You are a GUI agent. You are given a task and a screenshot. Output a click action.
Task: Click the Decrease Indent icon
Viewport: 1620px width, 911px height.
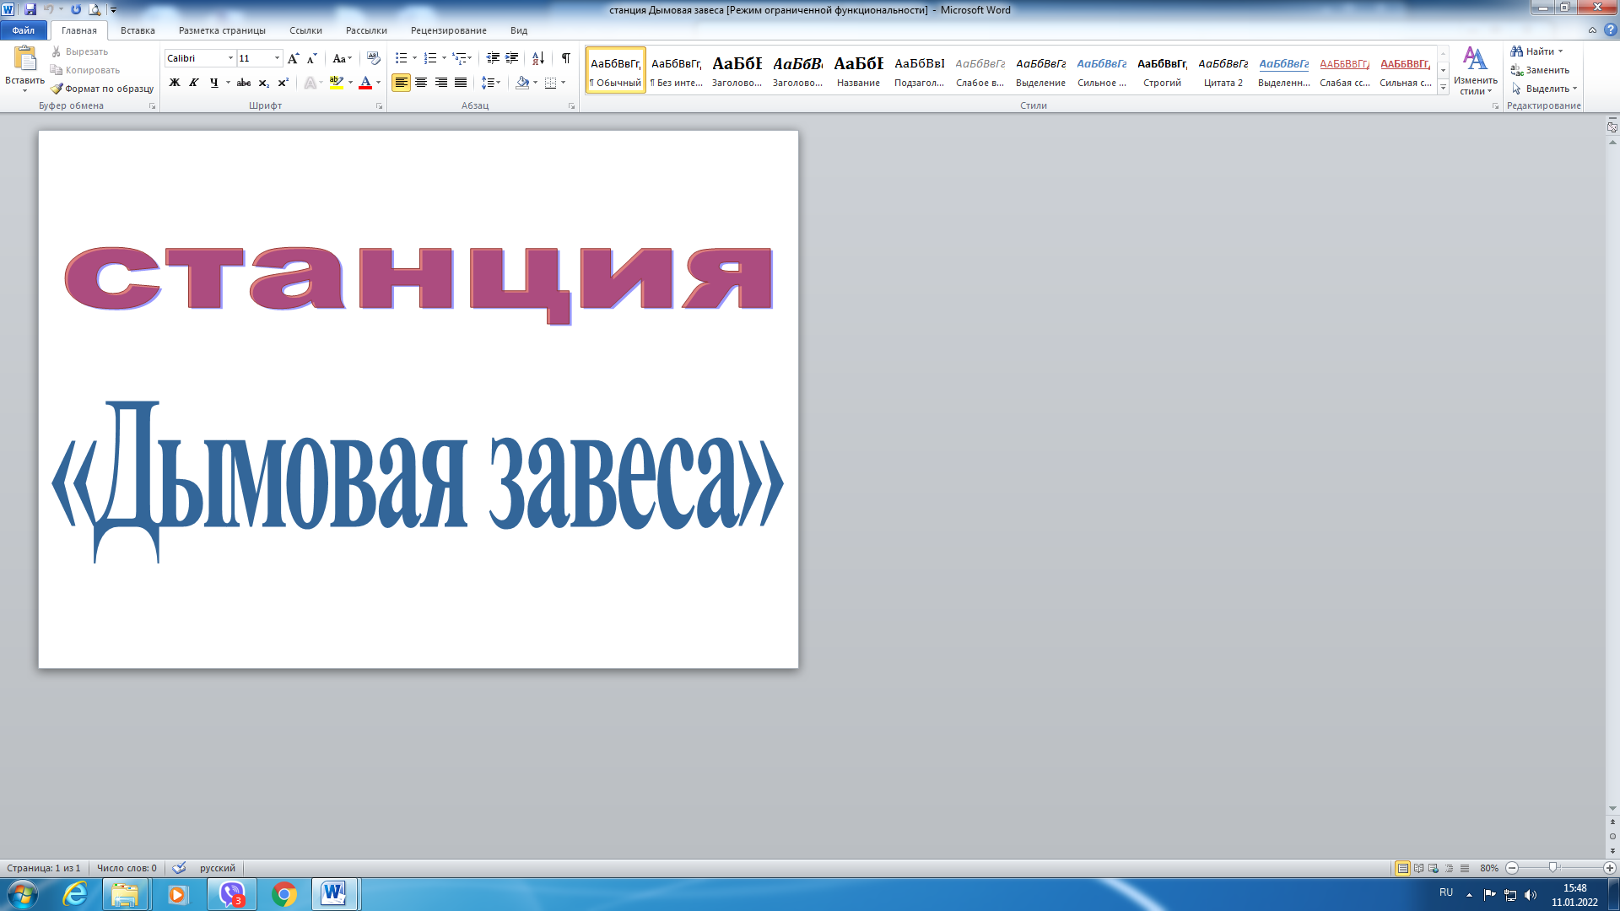(x=493, y=58)
